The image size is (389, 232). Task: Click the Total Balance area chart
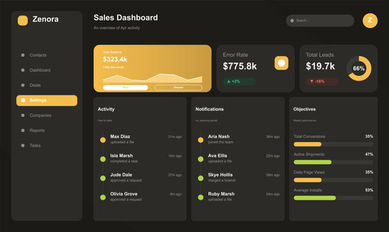click(x=152, y=78)
